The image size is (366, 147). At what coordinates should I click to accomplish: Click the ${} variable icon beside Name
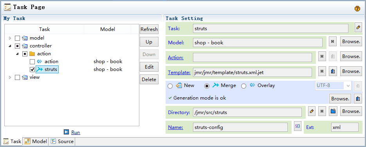click(x=297, y=126)
